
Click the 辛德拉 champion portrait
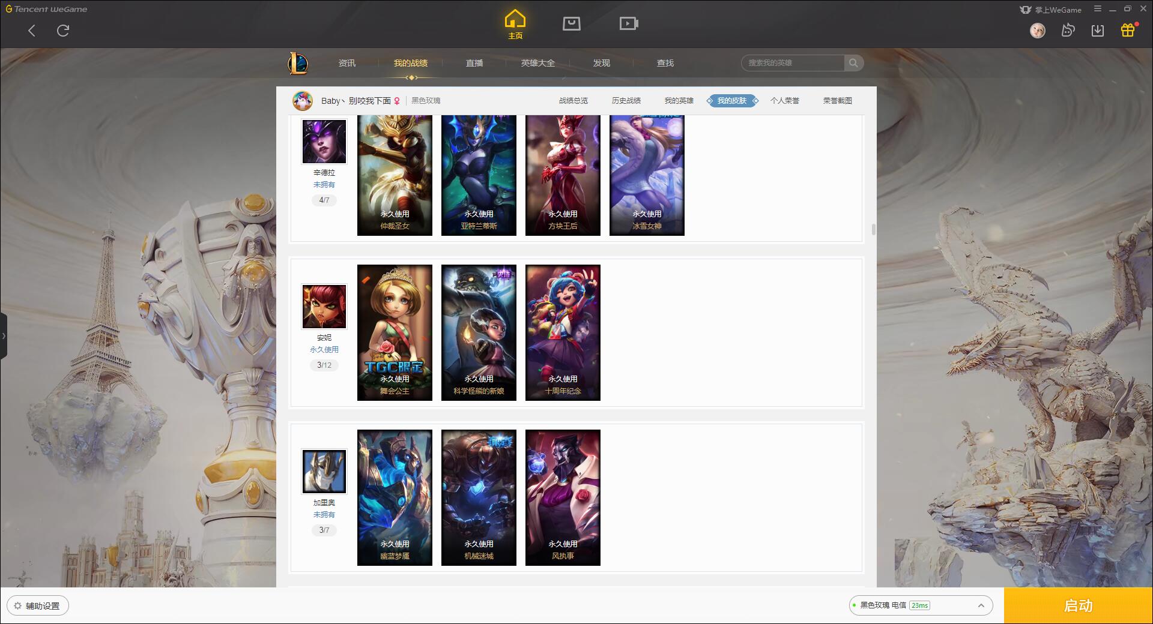324,142
